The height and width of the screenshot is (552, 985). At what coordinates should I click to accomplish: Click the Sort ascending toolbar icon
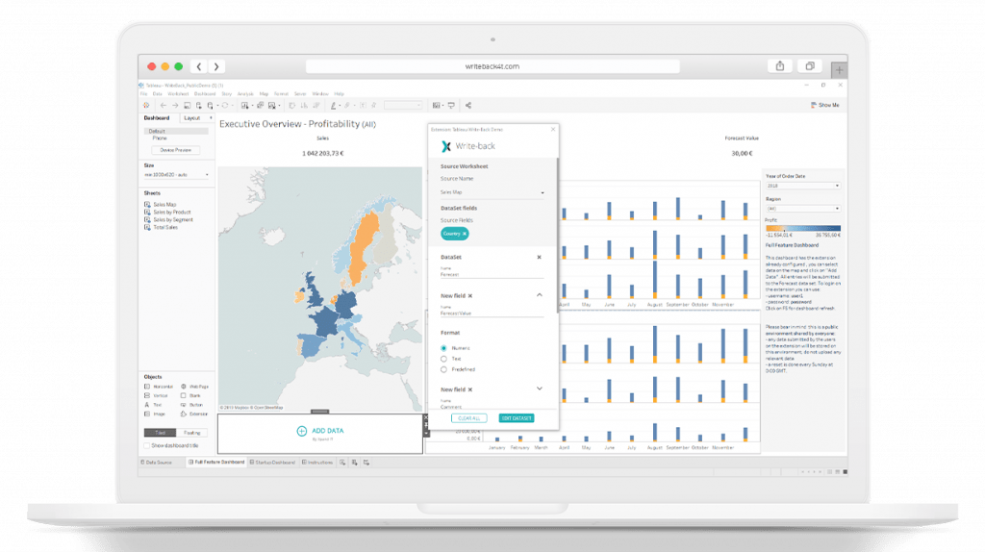point(304,106)
